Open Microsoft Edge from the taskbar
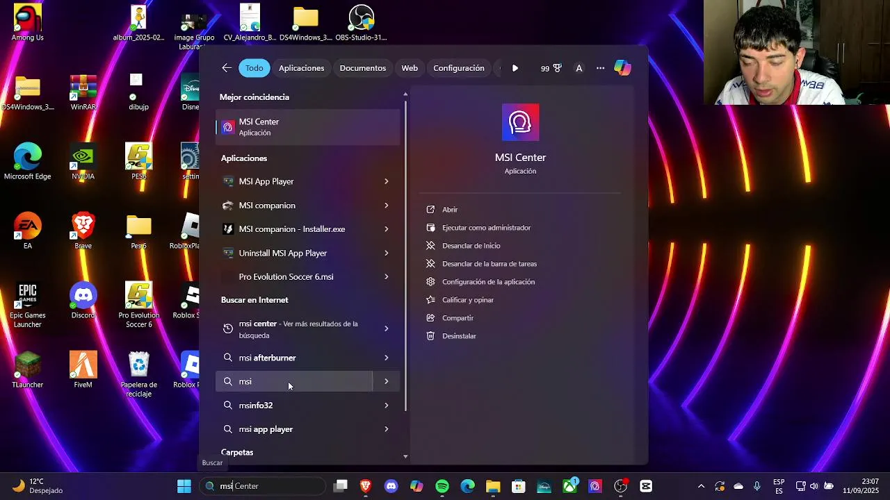Screen dimensions: 890x500 pos(468,486)
